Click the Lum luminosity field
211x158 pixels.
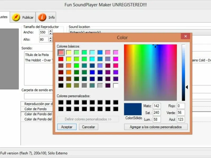(x=157, y=120)
